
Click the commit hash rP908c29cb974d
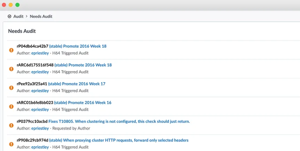click(x=33, y=140)
